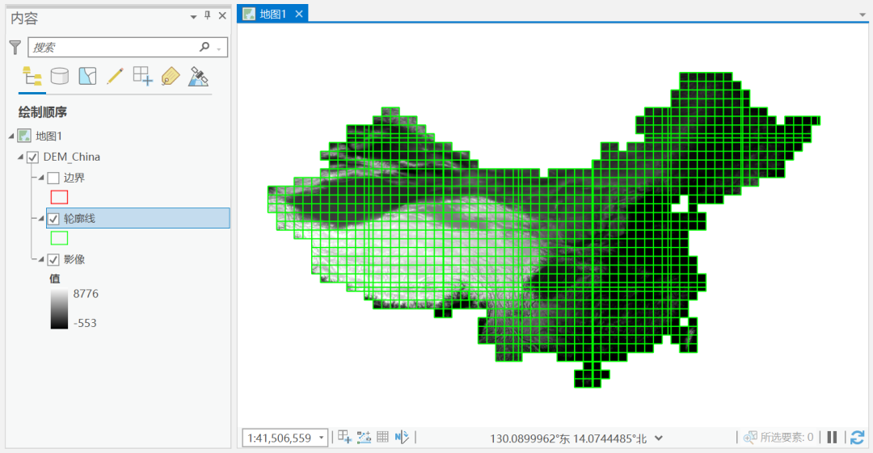Uncheck the DEM_China layer checkbox
The width and height of the screenshot is (873, 453).
point(33,157)
